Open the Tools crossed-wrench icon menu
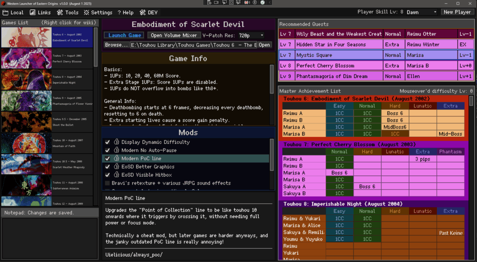This screenshot has width=477, height=262. click(60, 13)
